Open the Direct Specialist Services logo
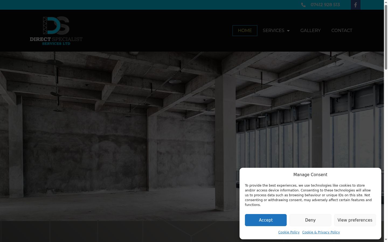Image resolution: width=388 pixels, height=242 pixels. [56, 31]
